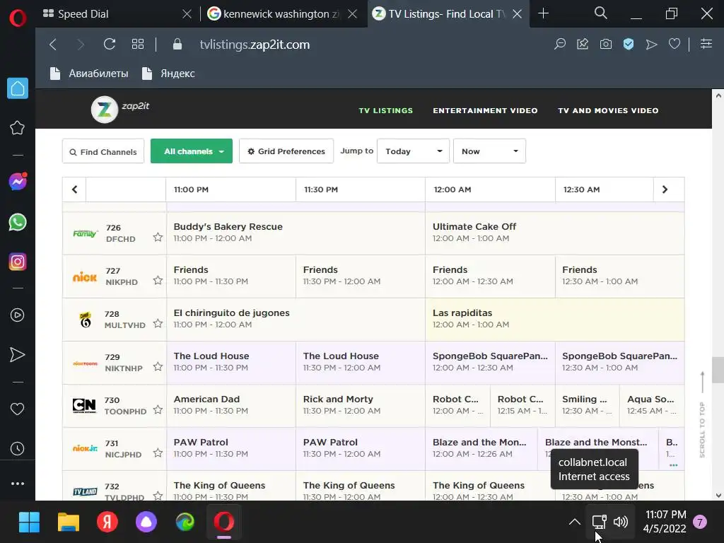Go back to previous page
724x543 pixels.
pos(53,45)
